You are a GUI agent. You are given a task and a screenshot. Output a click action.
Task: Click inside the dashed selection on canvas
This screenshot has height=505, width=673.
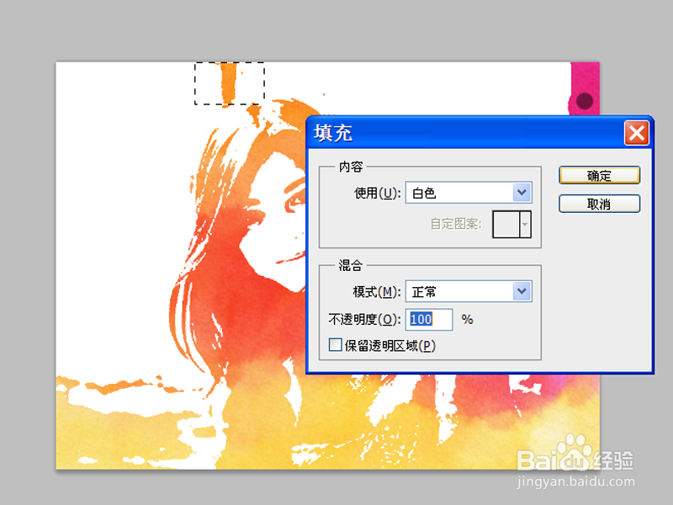coord(230,83)
